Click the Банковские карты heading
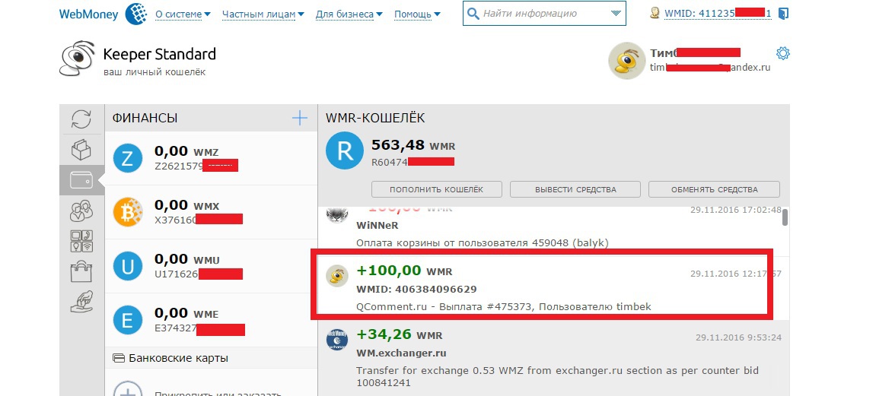The image size is (876, 396). click(178, 358)
